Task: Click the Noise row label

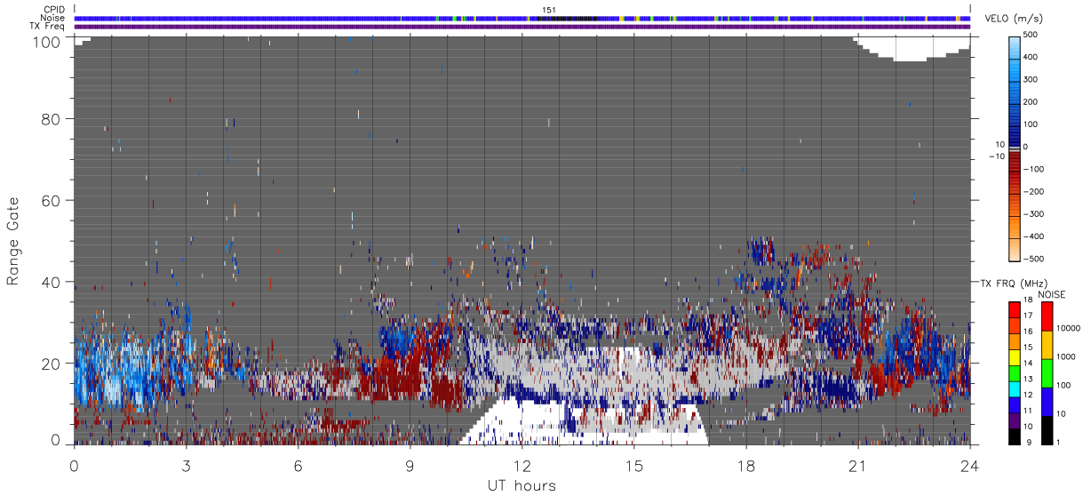Action: click(x=53, y=18)
